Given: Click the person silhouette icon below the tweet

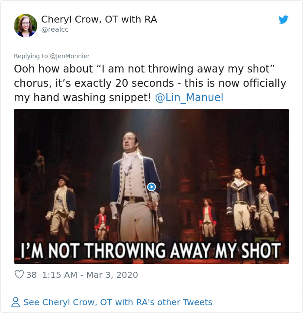Looking at the screenshot, I should 16,302.
